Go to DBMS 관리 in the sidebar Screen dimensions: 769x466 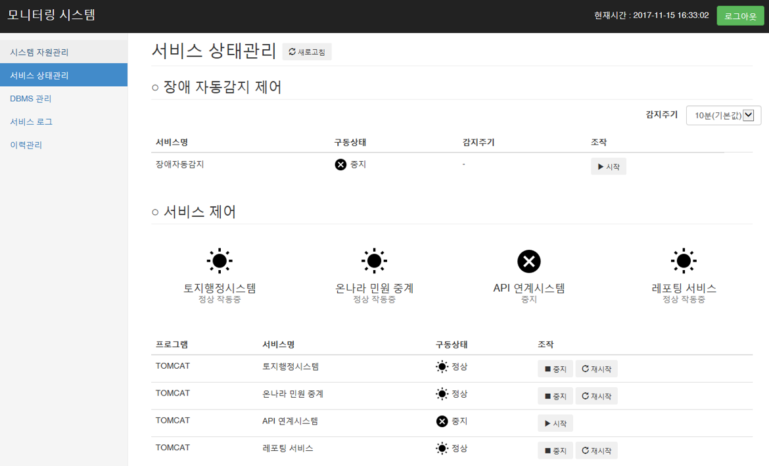coord(64,99)
